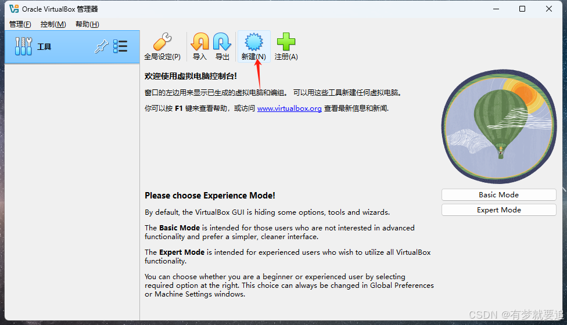Open the Tools list menu icon
The width and height of the screenshot is (567, 325).
click(120, 46)
